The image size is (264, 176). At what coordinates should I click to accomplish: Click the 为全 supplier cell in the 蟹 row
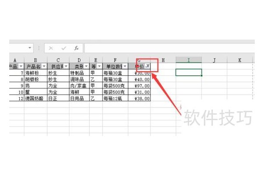[x=58, y=92]
